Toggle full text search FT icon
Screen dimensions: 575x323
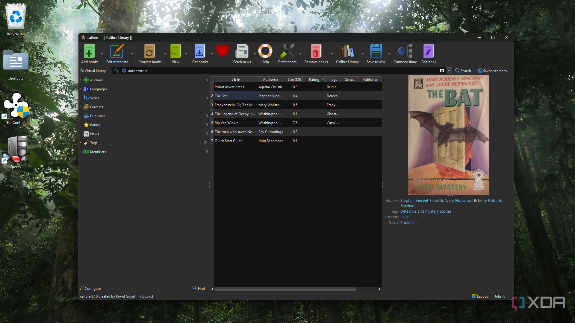tap(116, 71)
